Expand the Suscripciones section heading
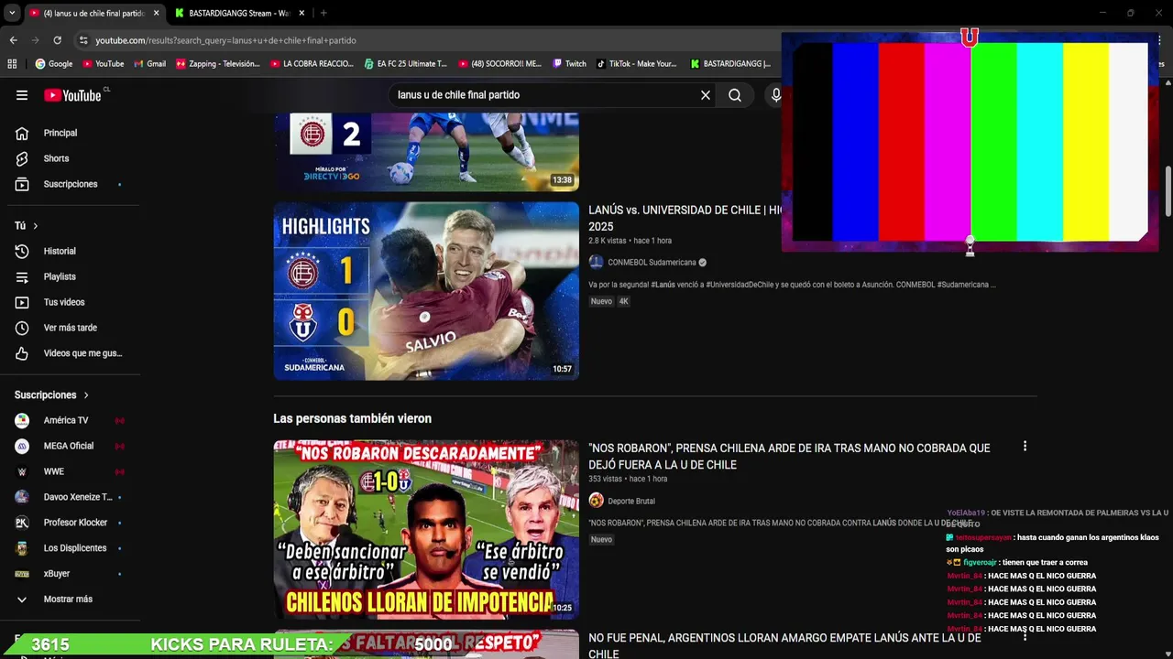Image resolution: width=1173 pixels, height=659 pixels. pyautogui.click(x=52, y=394)
